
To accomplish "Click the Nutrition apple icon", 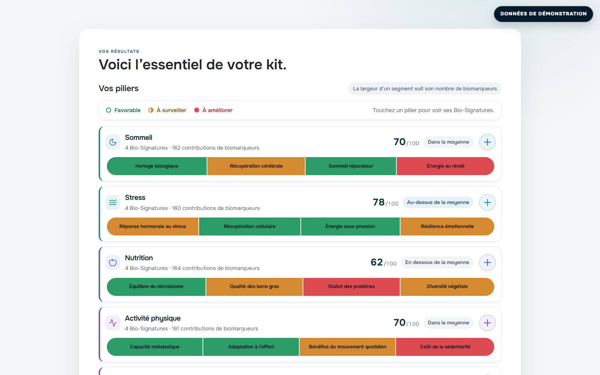I will pyautogui.click(x=113, y=262).
